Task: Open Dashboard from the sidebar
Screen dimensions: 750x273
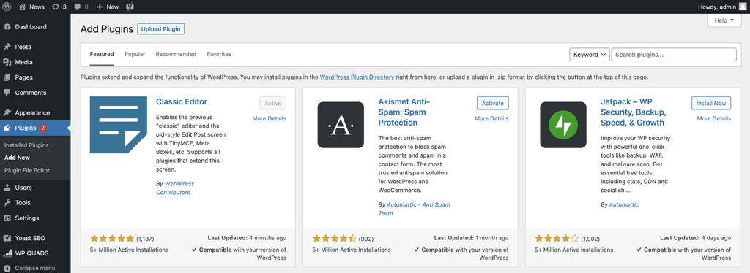Action: [x=31, y=27]
